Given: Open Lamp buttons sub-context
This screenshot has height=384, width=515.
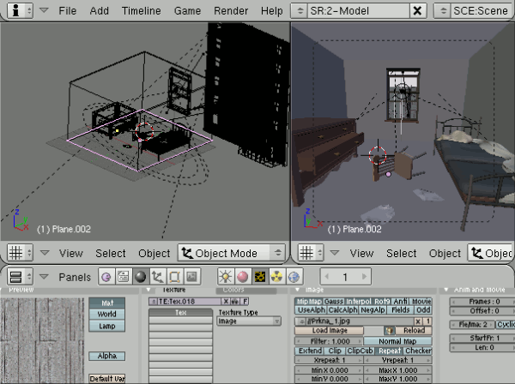Looking at the screenshot, I should pos(225,277).
